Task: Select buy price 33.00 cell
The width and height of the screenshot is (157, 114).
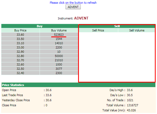Action: tap(20, 47)
